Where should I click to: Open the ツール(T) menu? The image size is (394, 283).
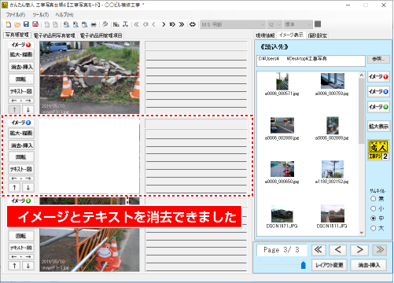[41, 15]
